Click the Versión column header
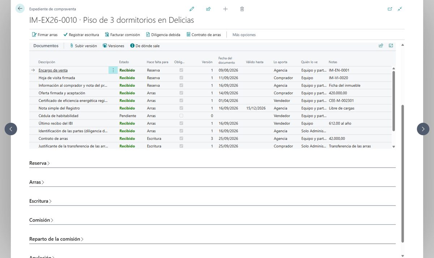Viewport: 434px width, 258px height. 207,62
